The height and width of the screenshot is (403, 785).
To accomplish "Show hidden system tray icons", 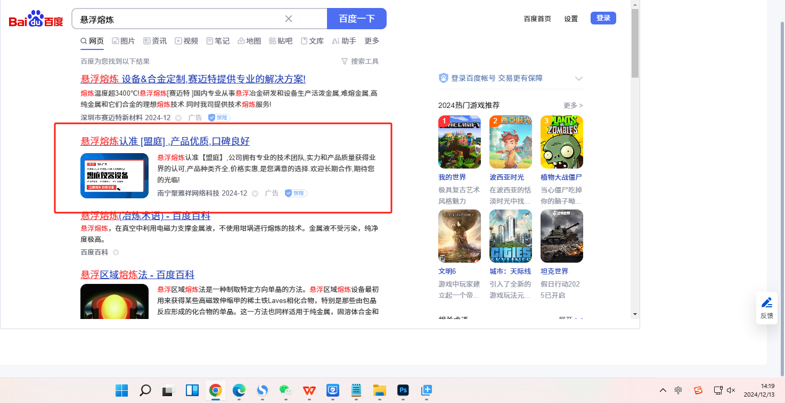I will 663,390.
